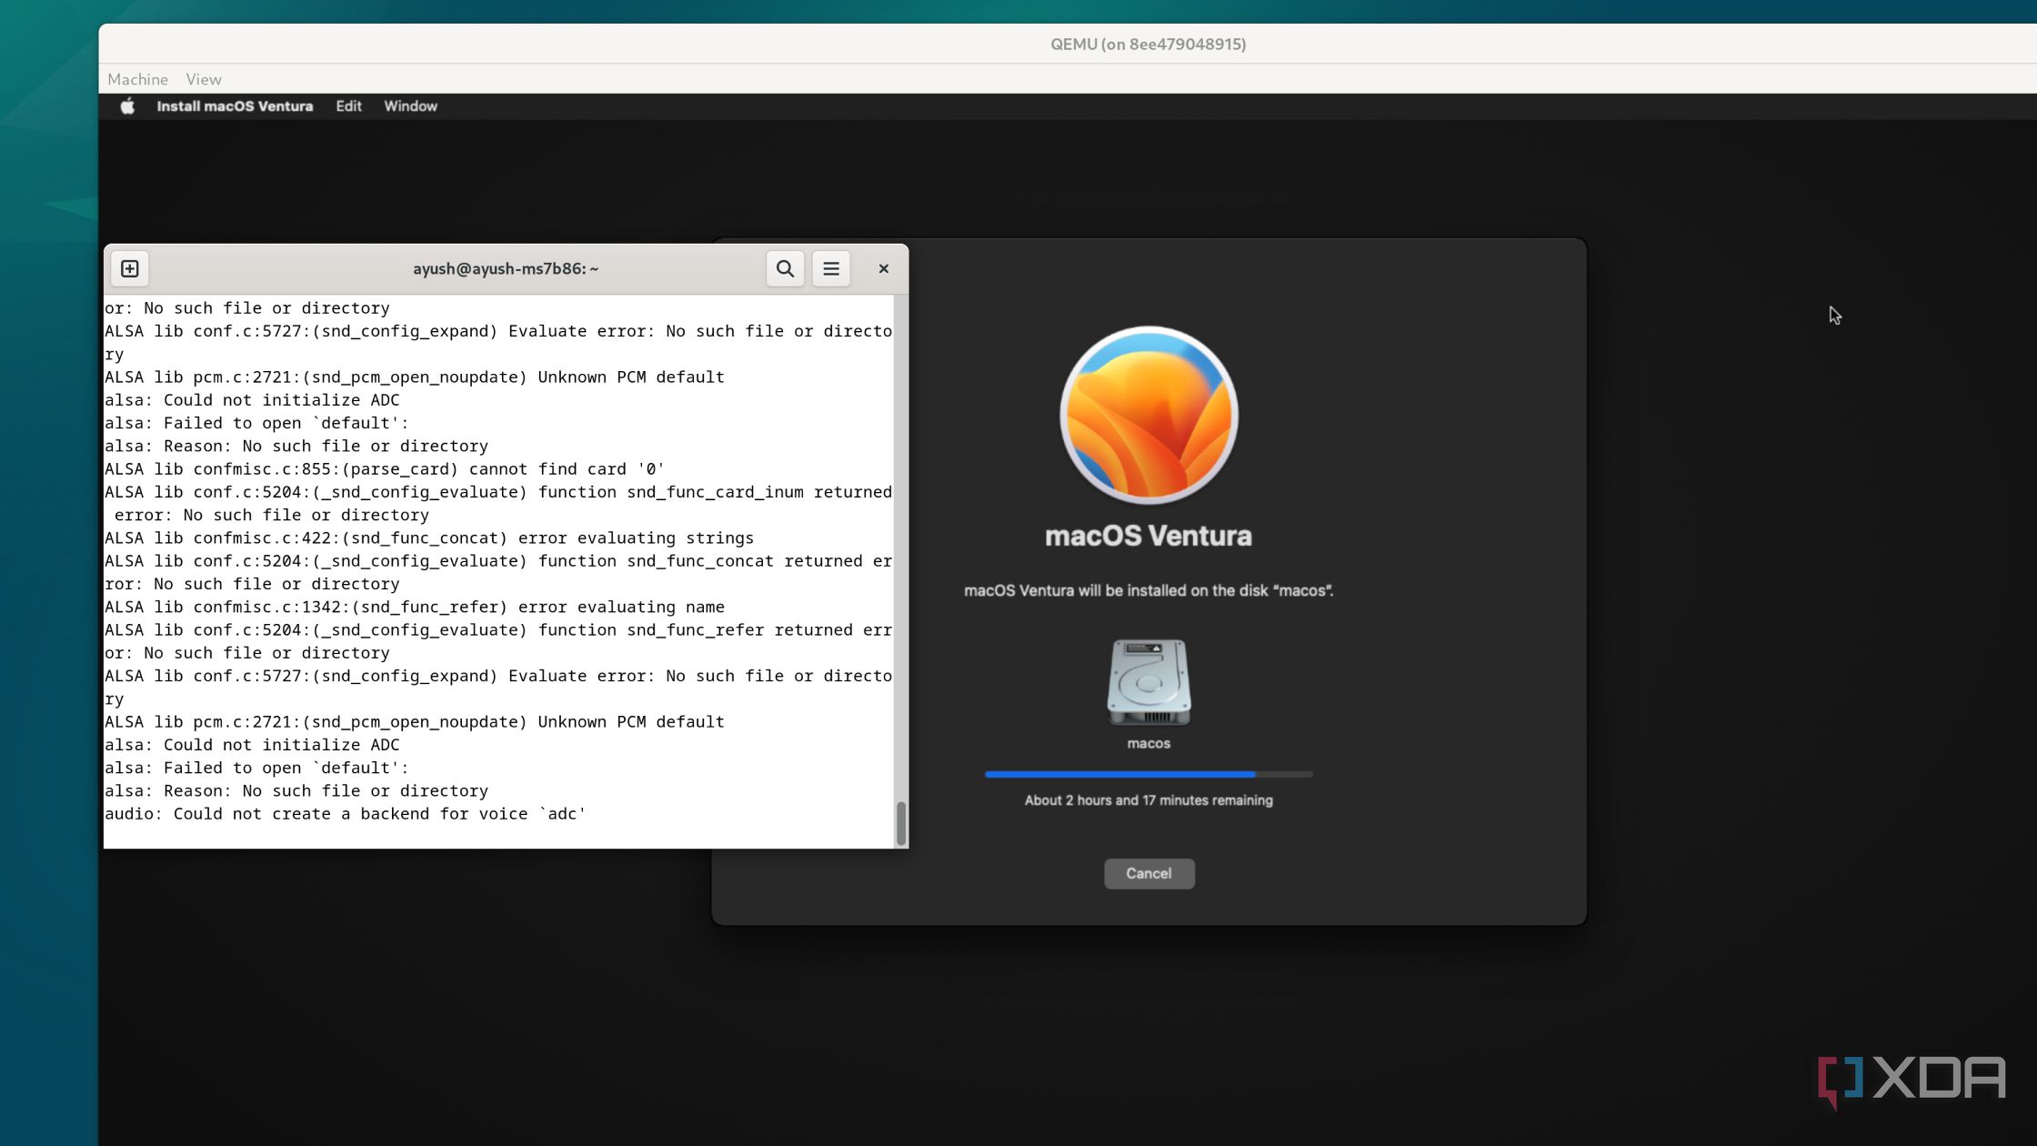Click the terminal scrollbar handle
The width and height of the screenshot is (2037, 1146).
[901, 822]
